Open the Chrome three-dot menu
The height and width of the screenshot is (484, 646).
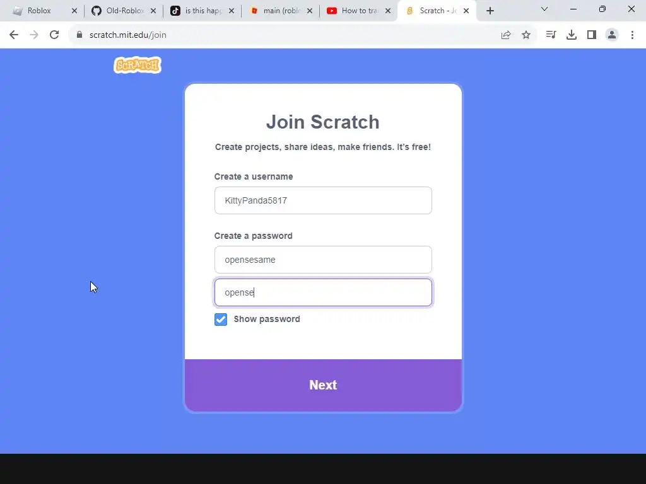[632, 35]
